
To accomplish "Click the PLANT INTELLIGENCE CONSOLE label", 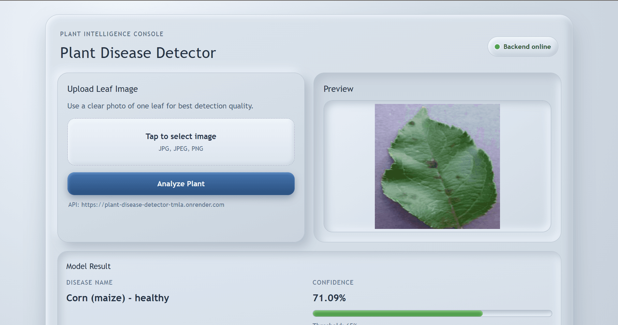I will click(x=111, y=34).
